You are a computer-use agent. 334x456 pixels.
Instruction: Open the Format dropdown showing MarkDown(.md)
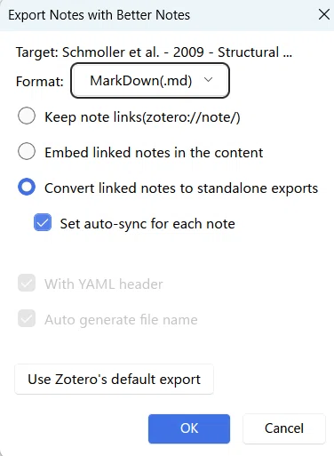(x=150, y=80)
